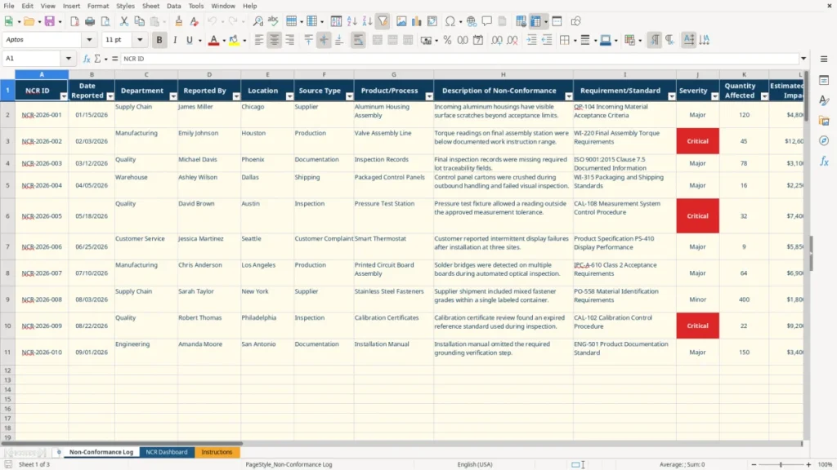Toggle Wrap Text button

pos(358,40)
